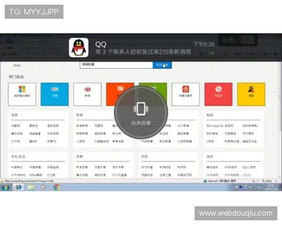Click the search box containing typed text
The height and width of the screenshot is (225, 282).
click(x=116, y=65)
